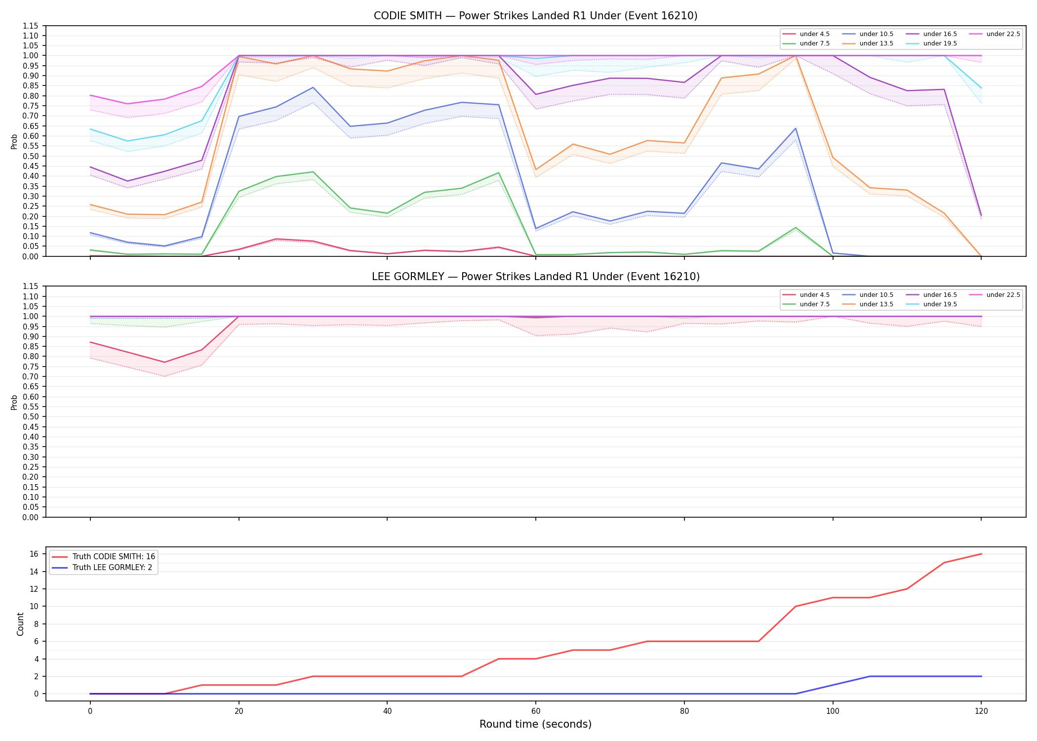Click the '0.50' tick on the CODIE SMITH chart
Viewport: 1037px width, 741px height.
click(x=31, y=156)
